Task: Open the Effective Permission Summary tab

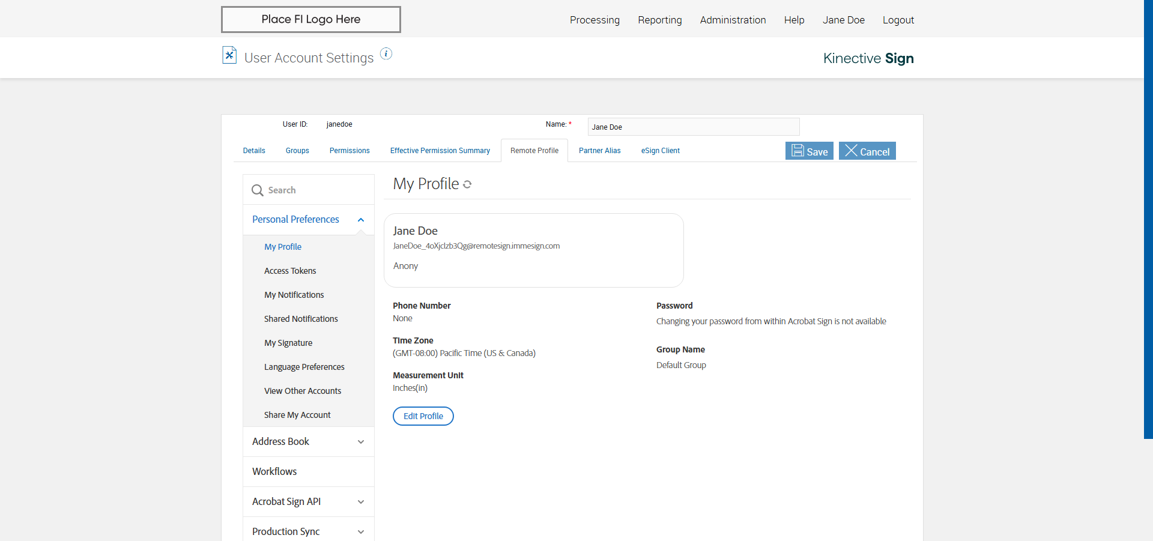Action: [x=440, y=151]
